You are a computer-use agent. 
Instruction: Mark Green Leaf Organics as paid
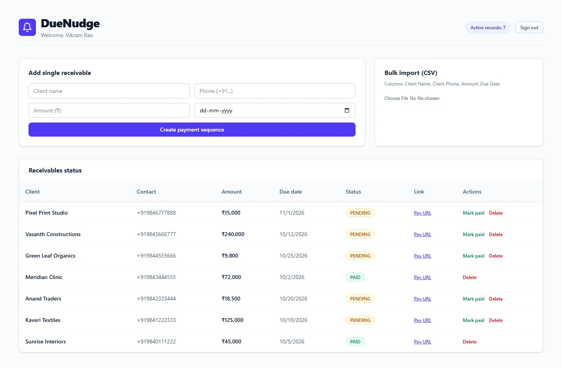473,256
